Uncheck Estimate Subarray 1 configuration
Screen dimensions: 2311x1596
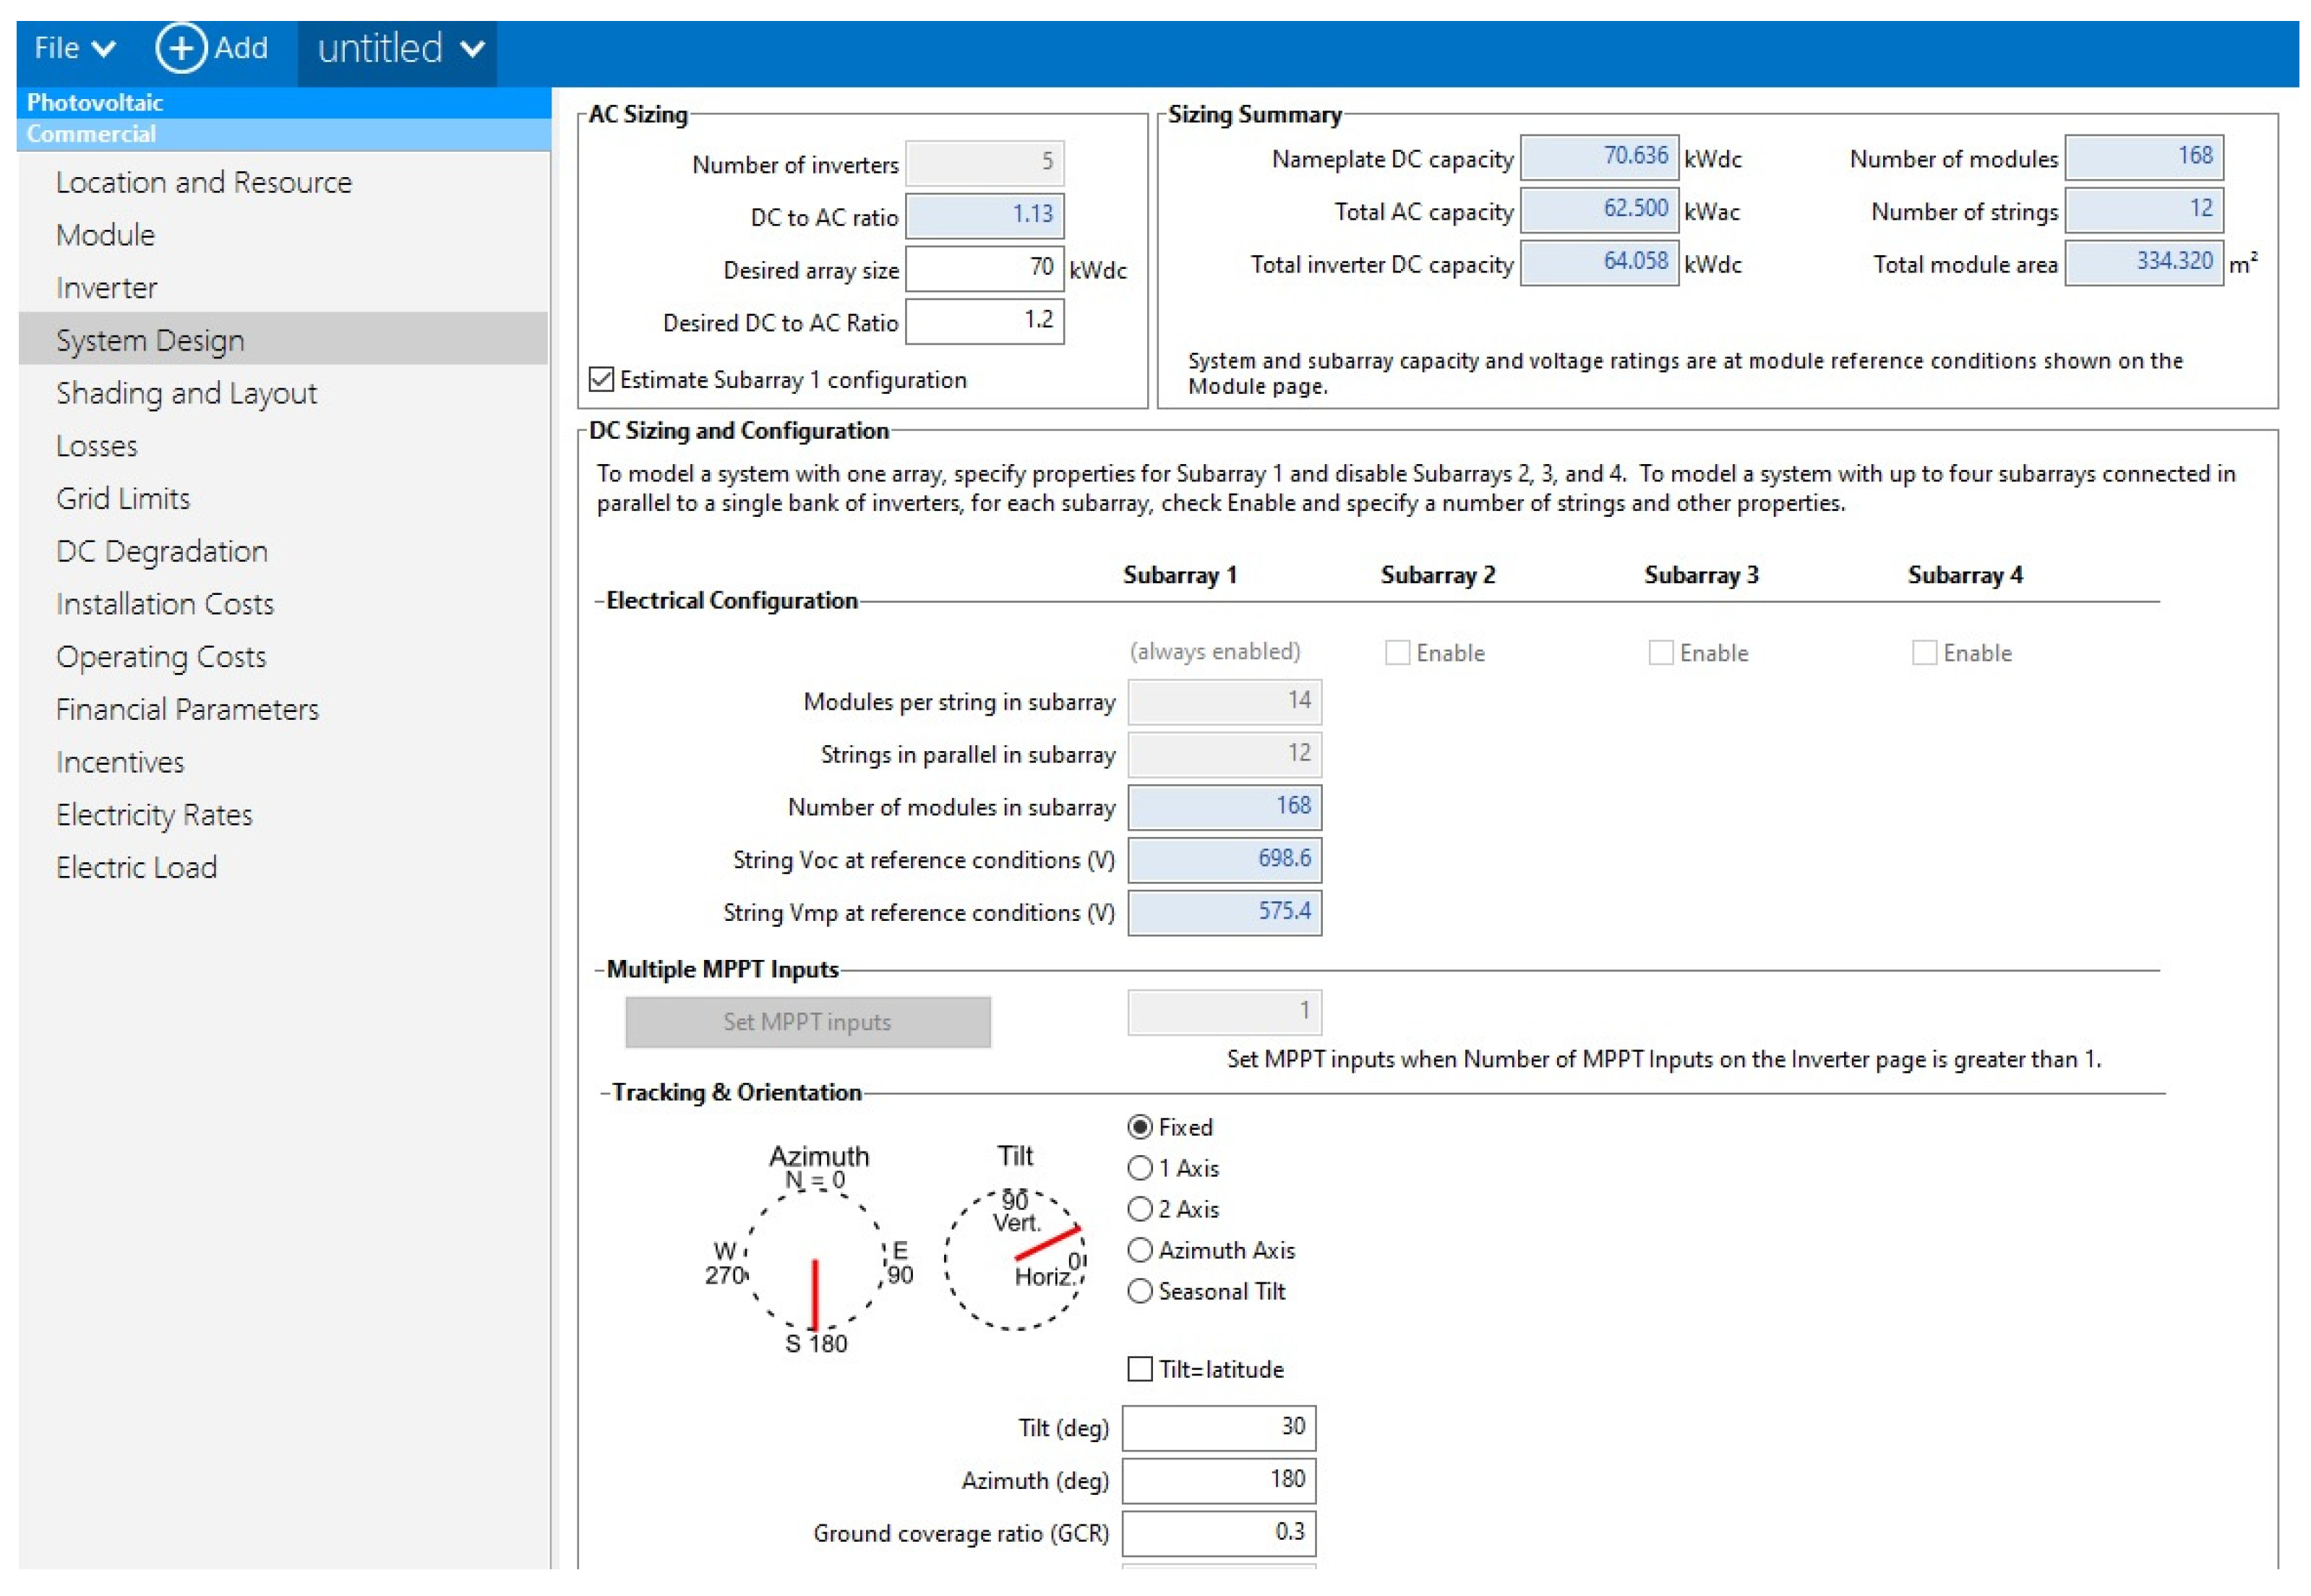pos(601,380)
